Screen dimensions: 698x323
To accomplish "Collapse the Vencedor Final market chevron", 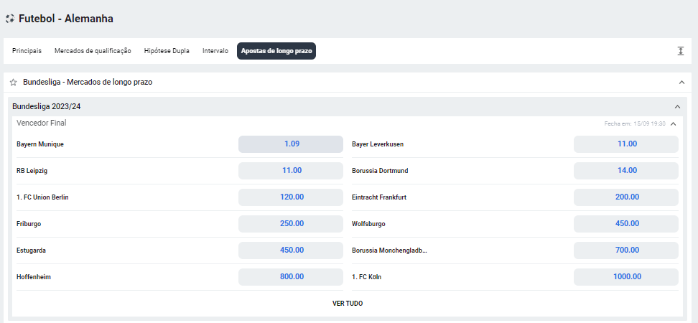I will tap(673, 123).
